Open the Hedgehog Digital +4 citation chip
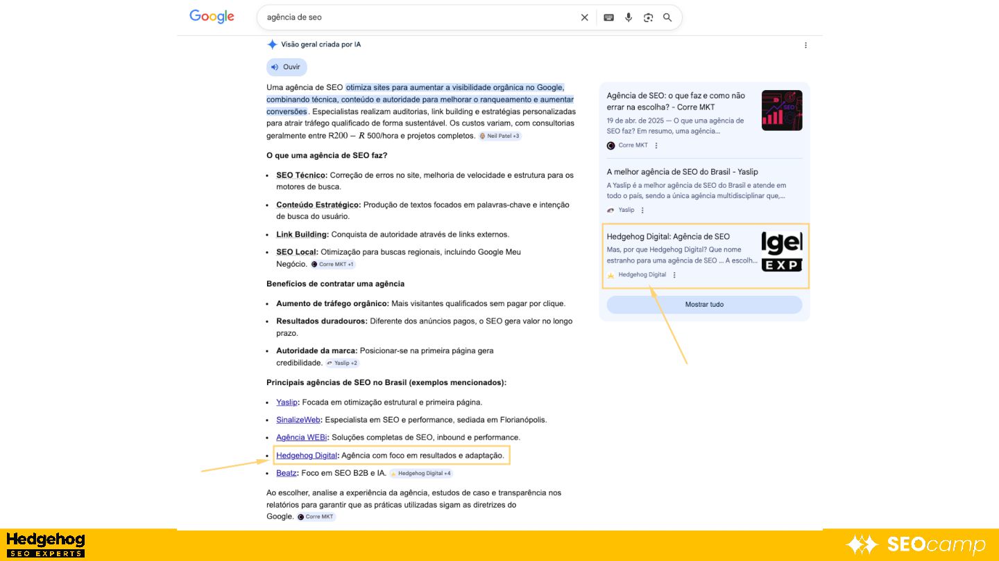Image resolution: width=999 pixels, height=561 pixels. (x=421, y=474)
